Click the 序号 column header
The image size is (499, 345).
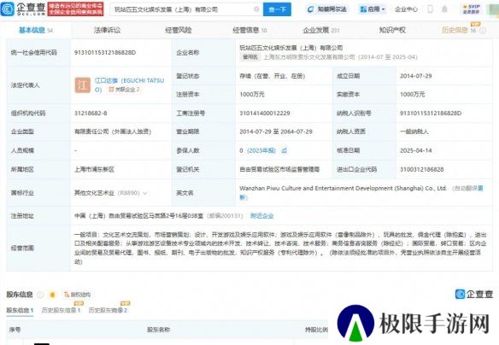(x=15, y=330)
